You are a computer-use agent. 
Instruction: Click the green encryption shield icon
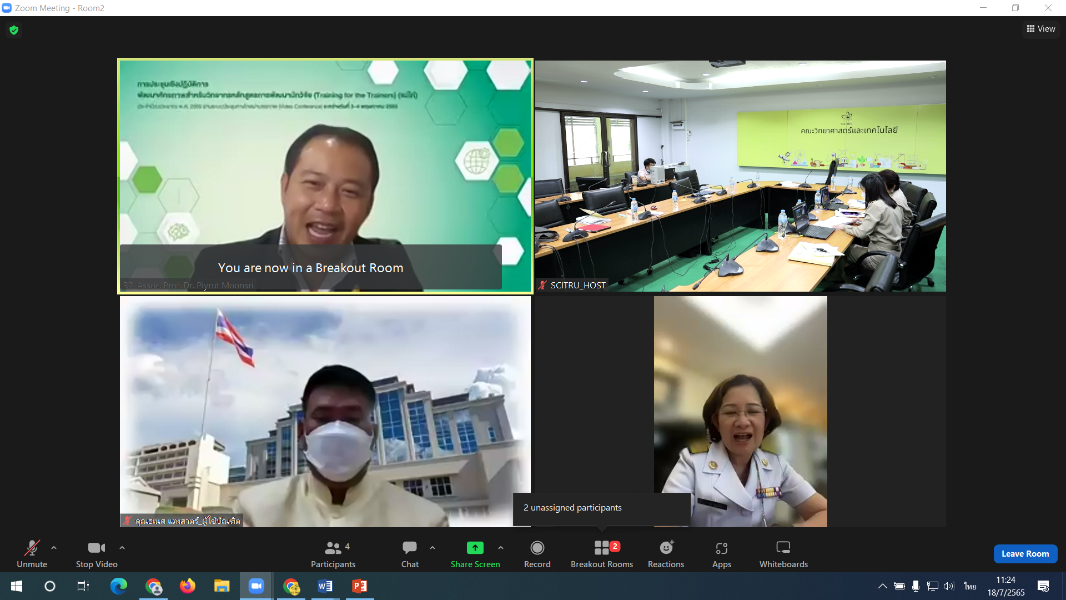14,30
